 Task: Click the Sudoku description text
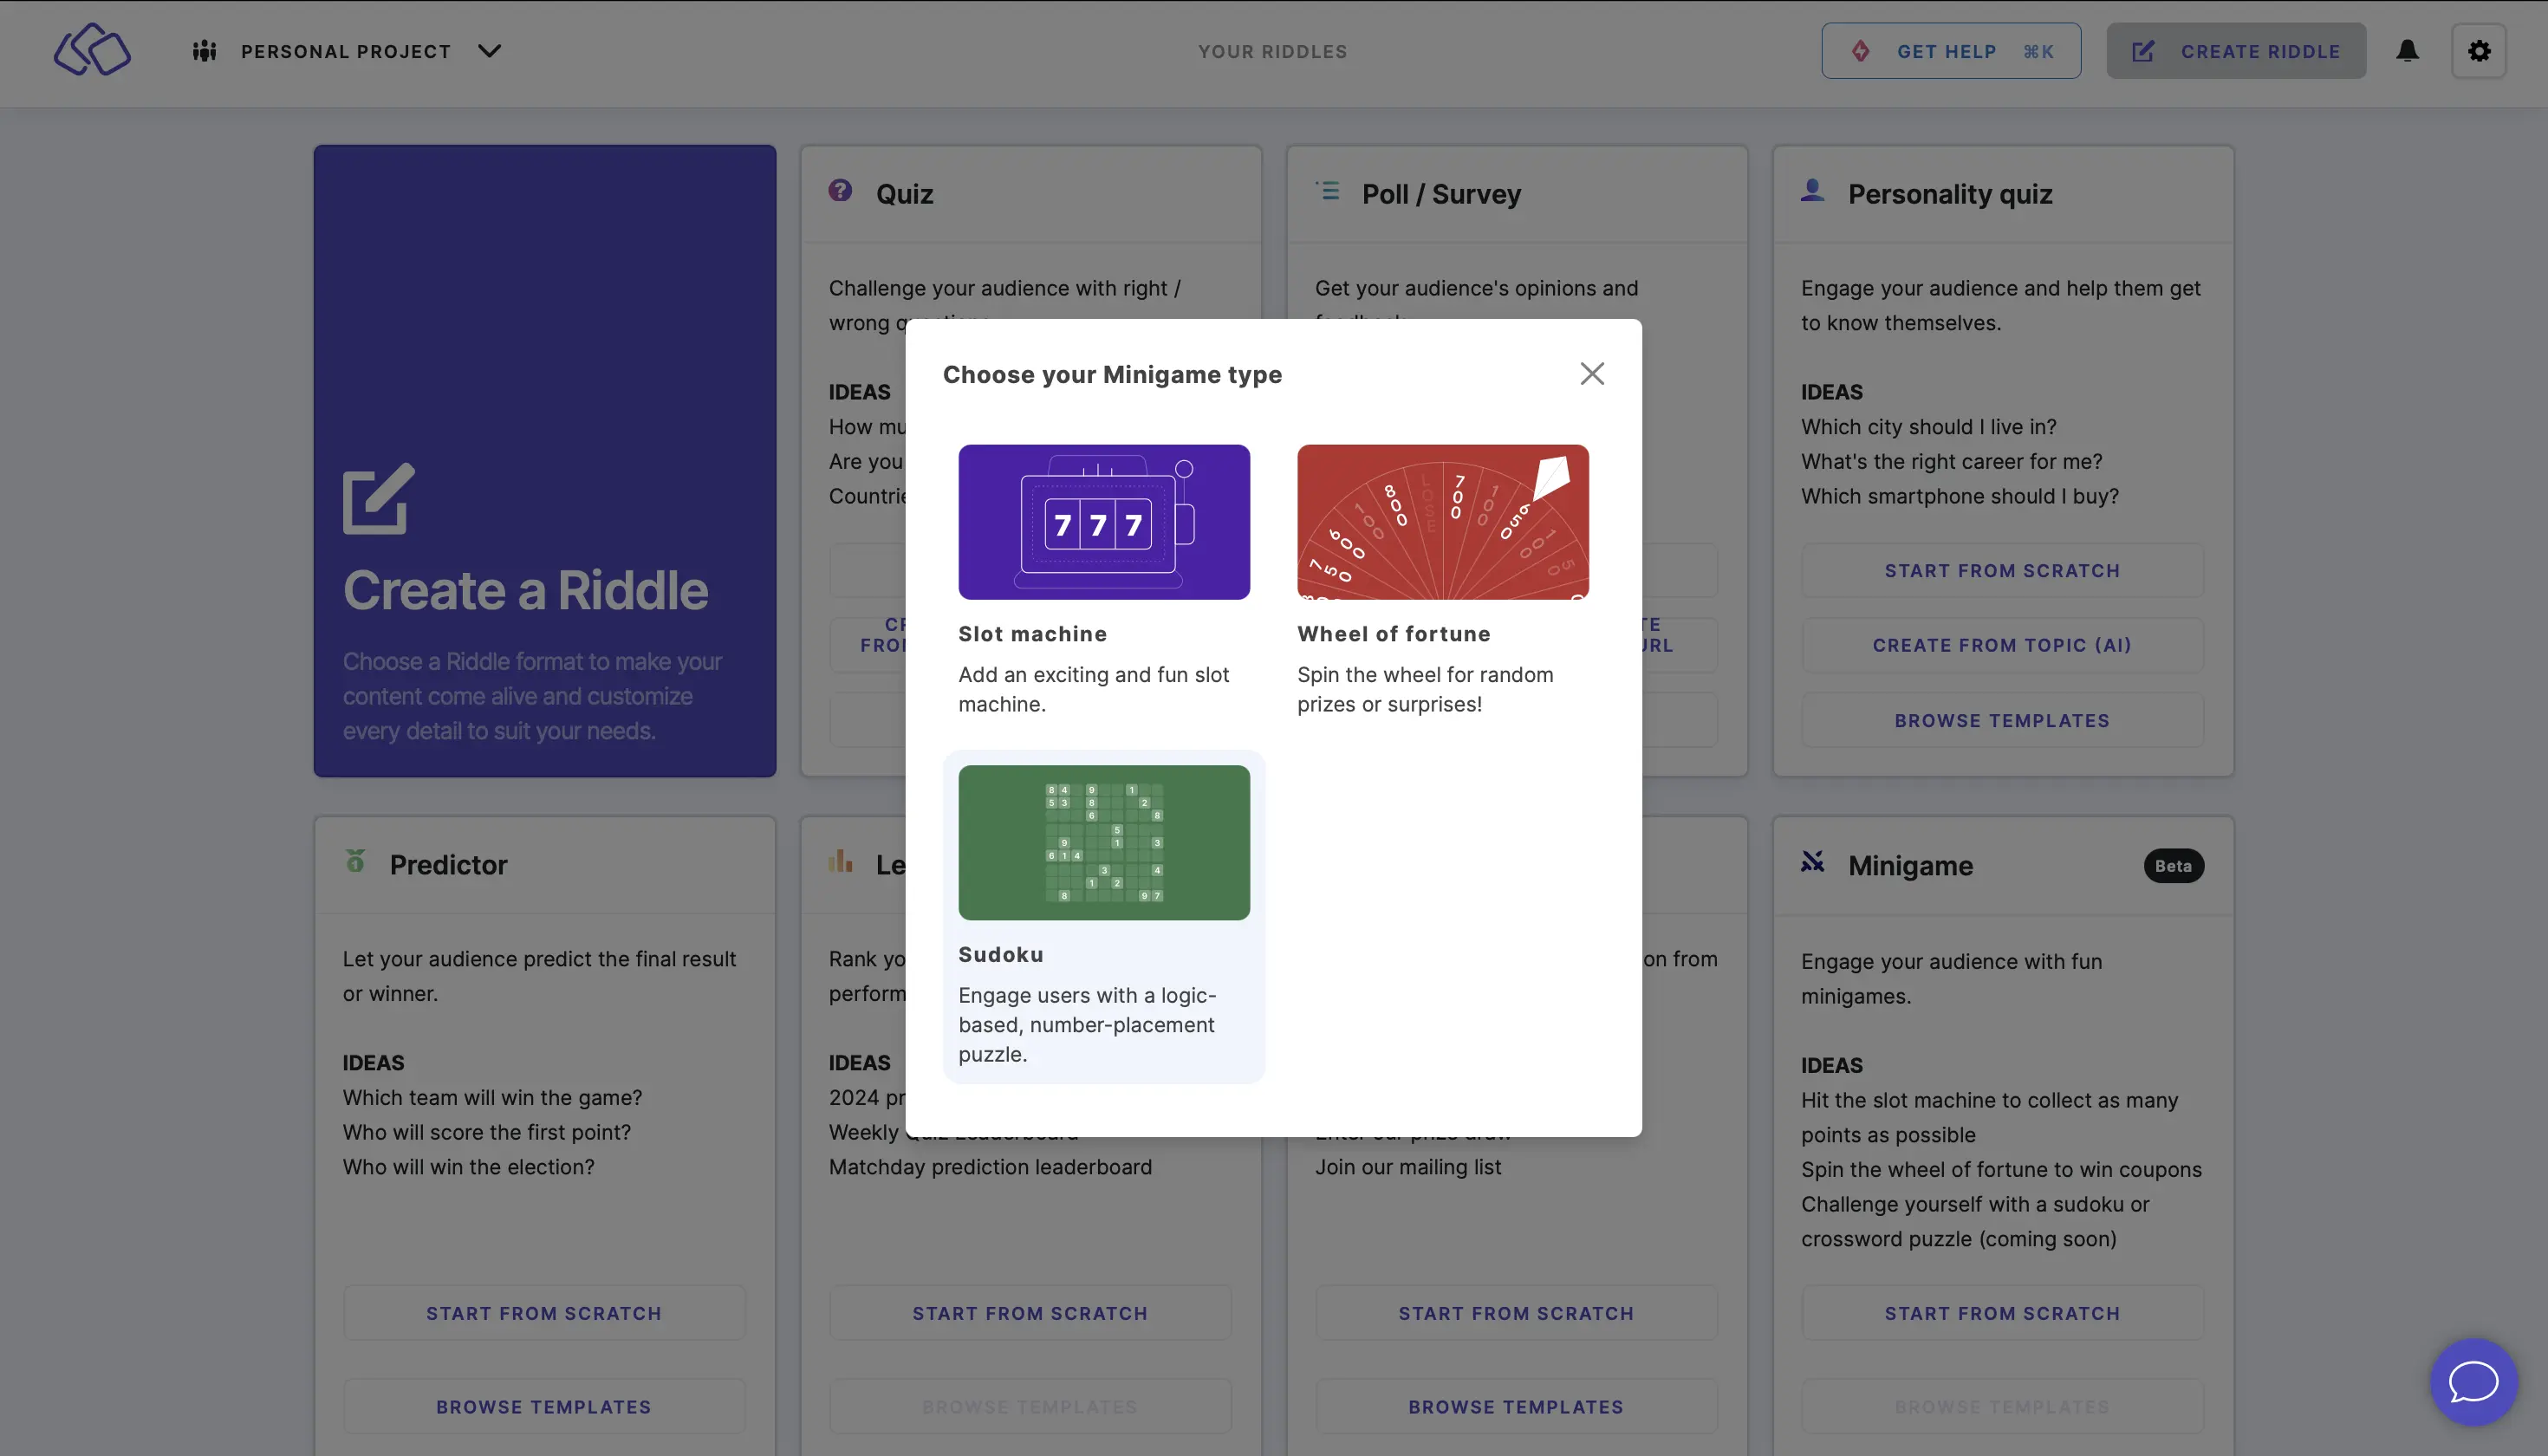tap(1087, 1025)
